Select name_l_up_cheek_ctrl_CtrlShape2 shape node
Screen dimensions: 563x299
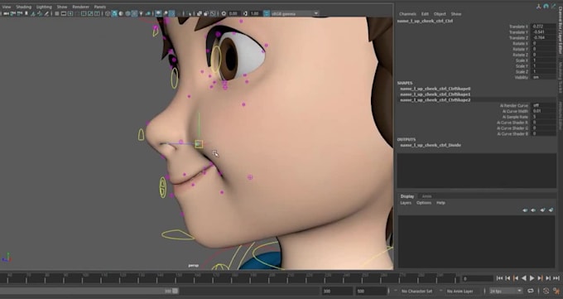(435, 100)
